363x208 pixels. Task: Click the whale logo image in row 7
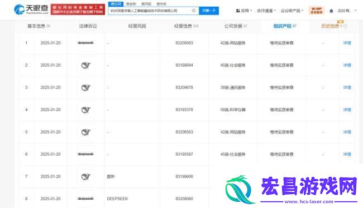[x=85, y=177]
